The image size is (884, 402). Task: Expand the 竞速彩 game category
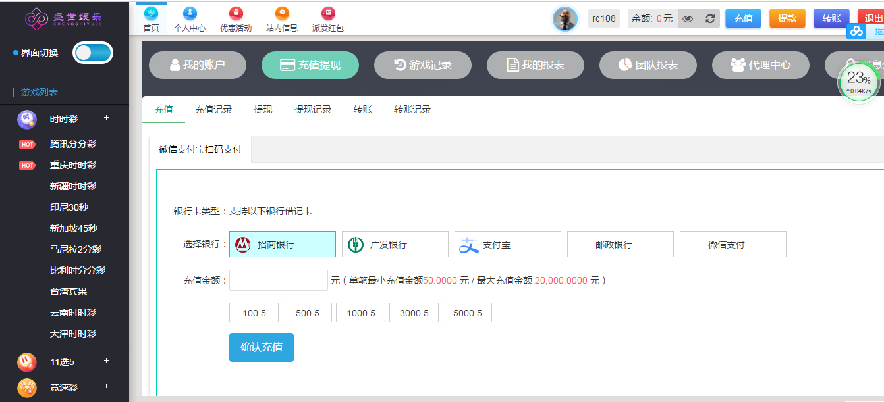[x=106, y=386]
